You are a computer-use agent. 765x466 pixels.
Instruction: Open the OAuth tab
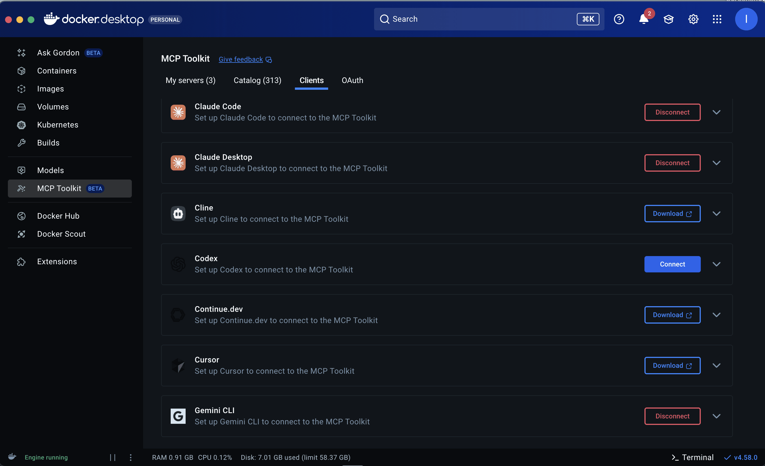(x=352, y=80)
